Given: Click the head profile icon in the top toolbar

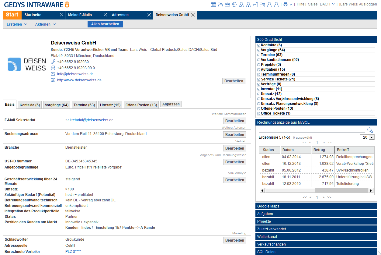Looking at the screenshot, I should [234, 5].
